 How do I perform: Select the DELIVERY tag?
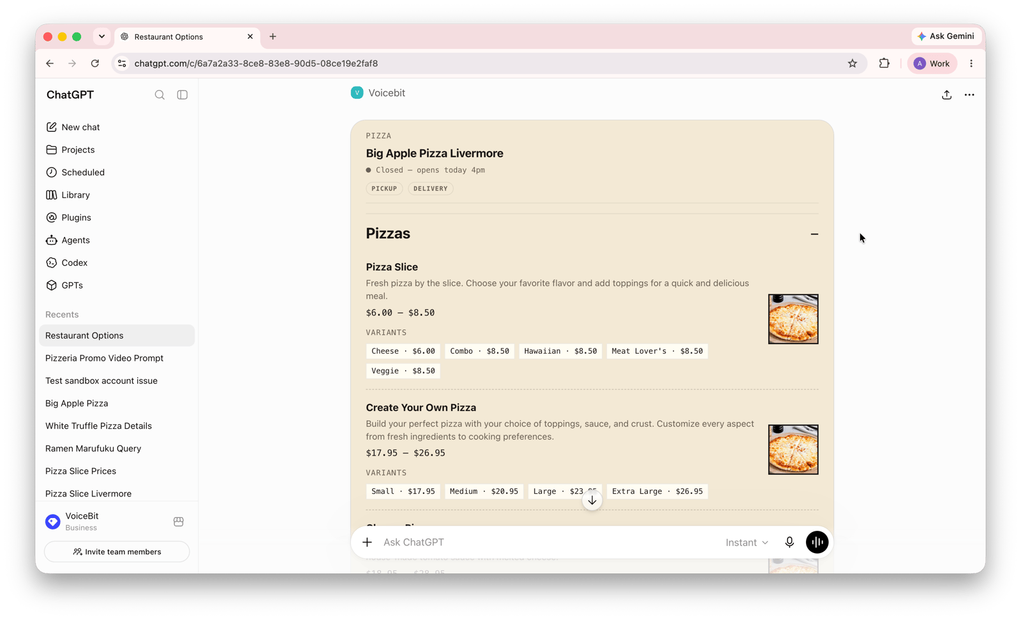tap(431, 189)
